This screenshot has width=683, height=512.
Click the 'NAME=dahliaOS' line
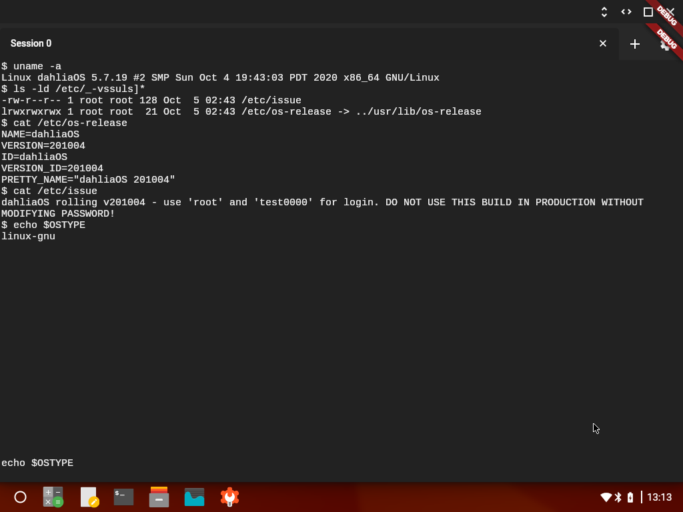41,134
